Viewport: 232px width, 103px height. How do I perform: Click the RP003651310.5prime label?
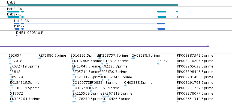[x=195, y=99]
